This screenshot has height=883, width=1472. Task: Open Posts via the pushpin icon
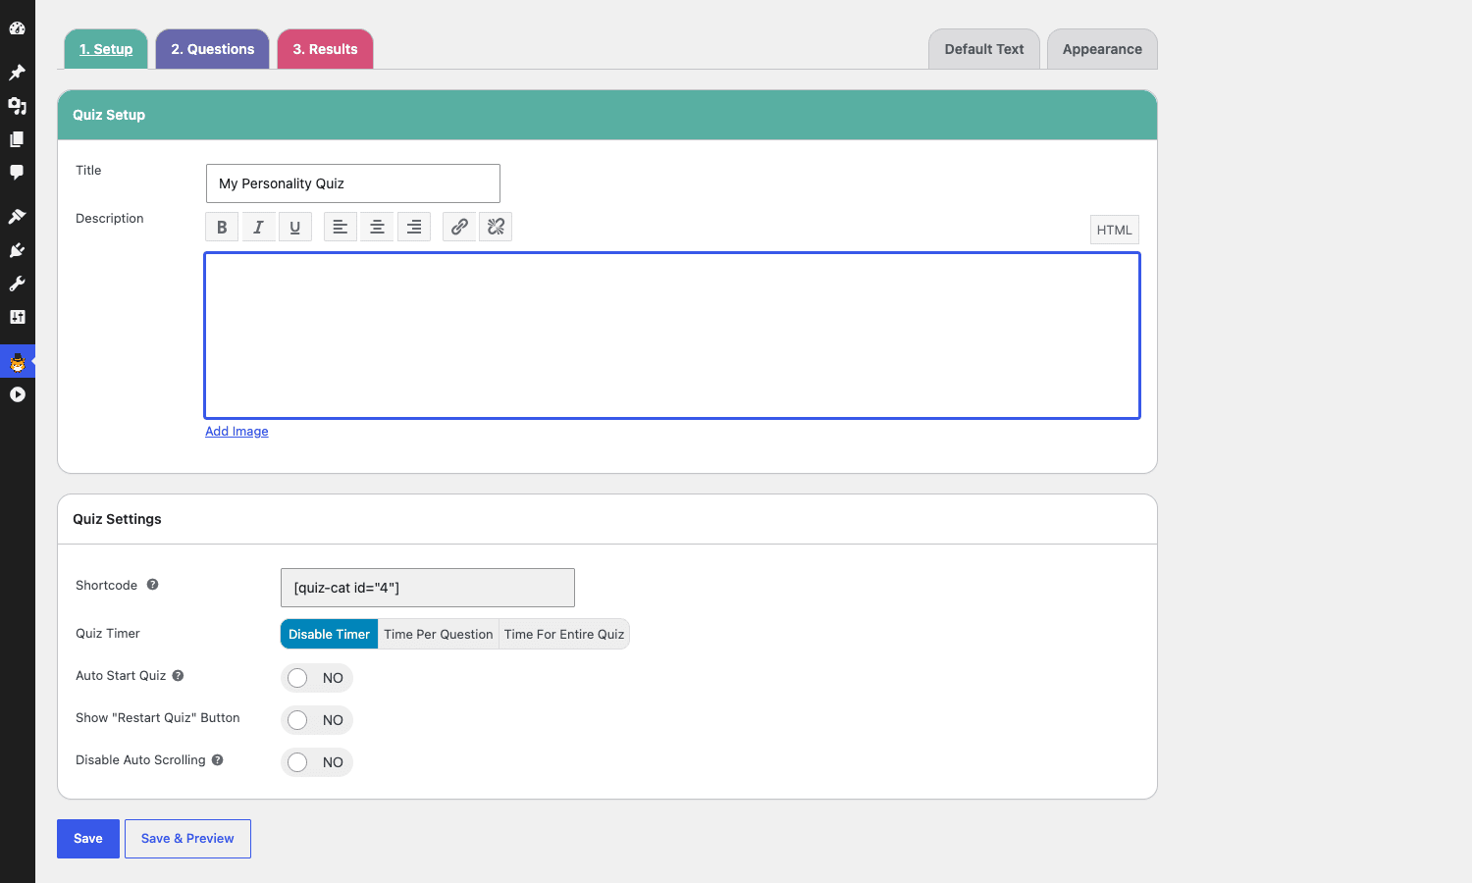[x=17, y=73]
